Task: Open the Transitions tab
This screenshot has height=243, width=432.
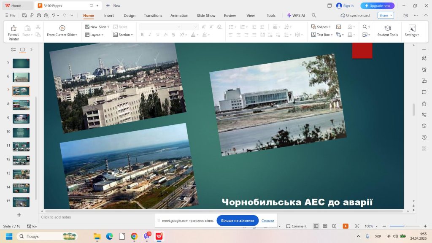Action: point(153,16)
